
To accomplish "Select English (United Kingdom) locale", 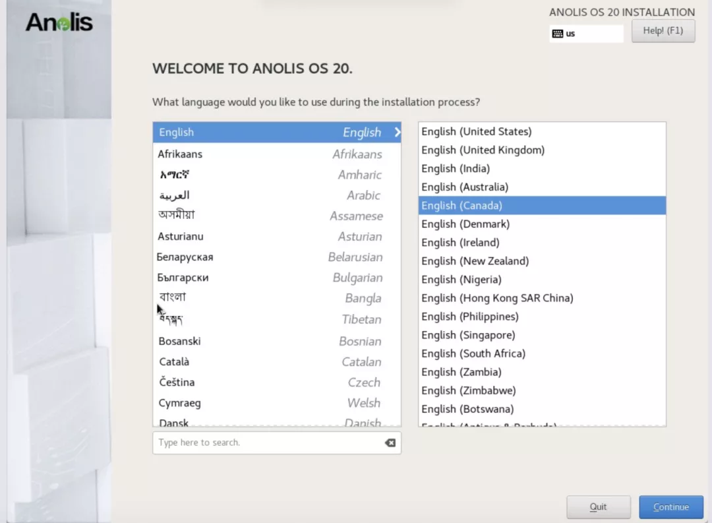I will tap(542, 150).
